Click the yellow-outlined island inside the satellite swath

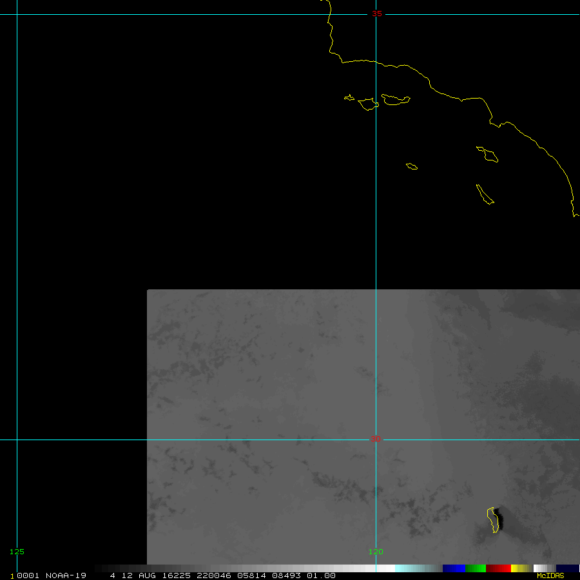coord(493,520)
